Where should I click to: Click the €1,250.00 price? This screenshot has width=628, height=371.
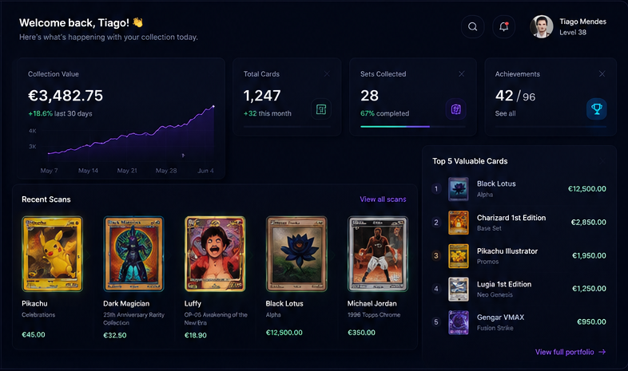(589, 289)
